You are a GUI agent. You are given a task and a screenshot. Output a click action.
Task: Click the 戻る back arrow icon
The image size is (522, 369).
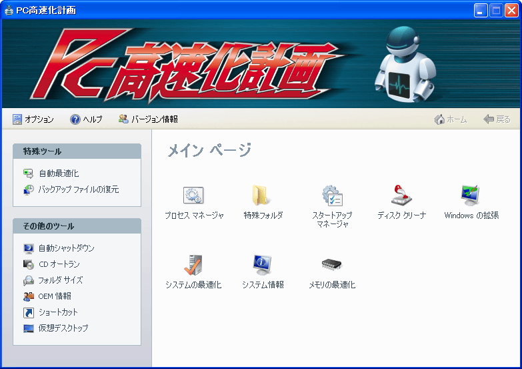pyautogui.click(x=489, y=119)
